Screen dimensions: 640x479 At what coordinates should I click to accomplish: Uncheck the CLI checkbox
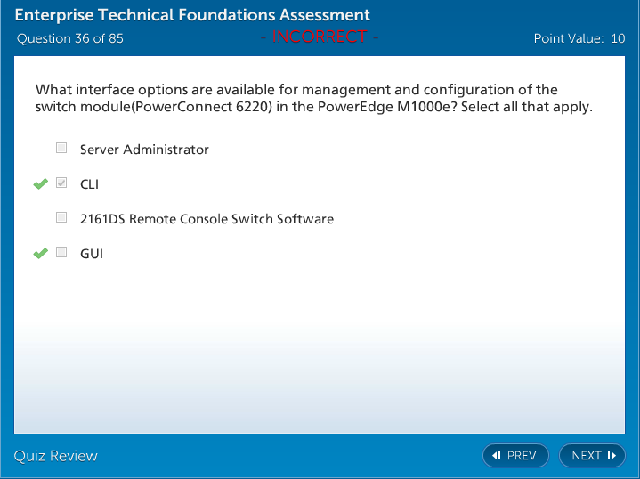(x=61, y=183)
